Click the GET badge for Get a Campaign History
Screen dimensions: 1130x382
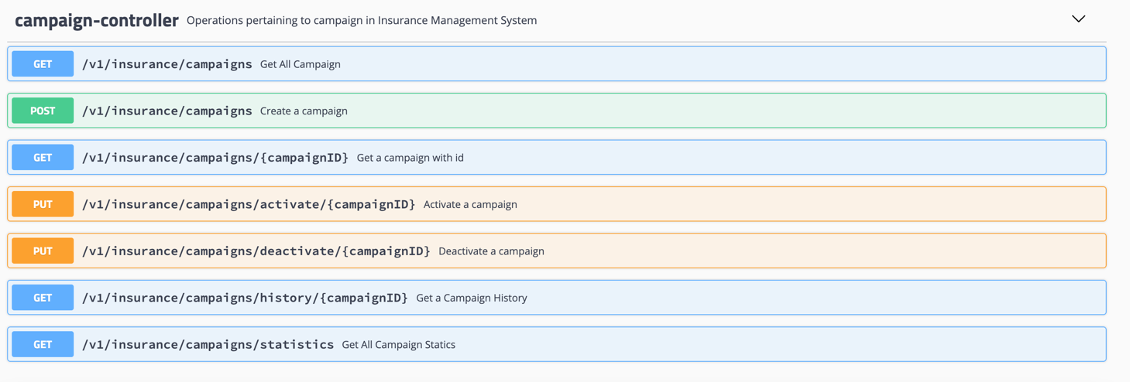43,298
